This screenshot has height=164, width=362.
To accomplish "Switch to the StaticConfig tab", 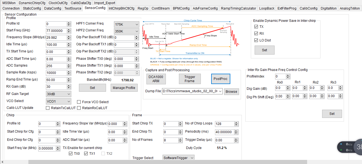I will 32,8.
